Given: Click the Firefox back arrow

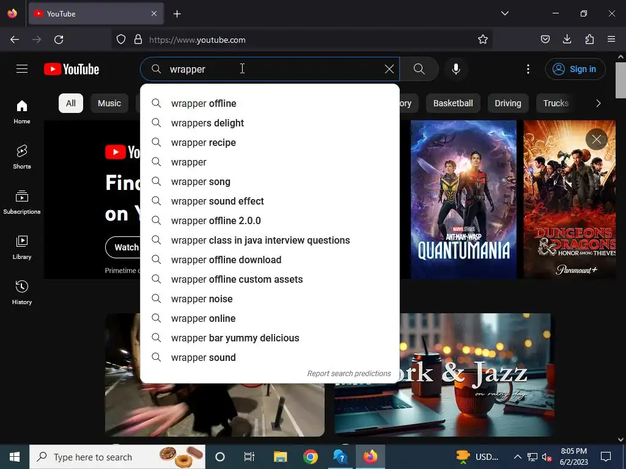Looking at the screenshot, I should [x=15, y=40].
